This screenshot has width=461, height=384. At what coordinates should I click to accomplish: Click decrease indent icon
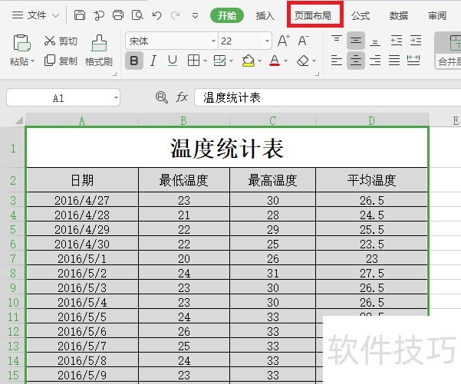click(397, 41)
